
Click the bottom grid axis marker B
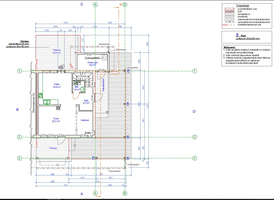(125, 193)
